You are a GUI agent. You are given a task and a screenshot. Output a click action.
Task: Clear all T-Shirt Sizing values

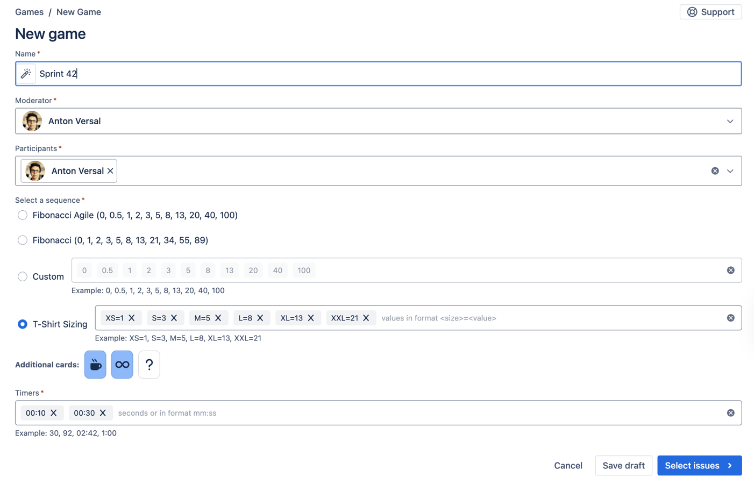[x=730, y=318]
